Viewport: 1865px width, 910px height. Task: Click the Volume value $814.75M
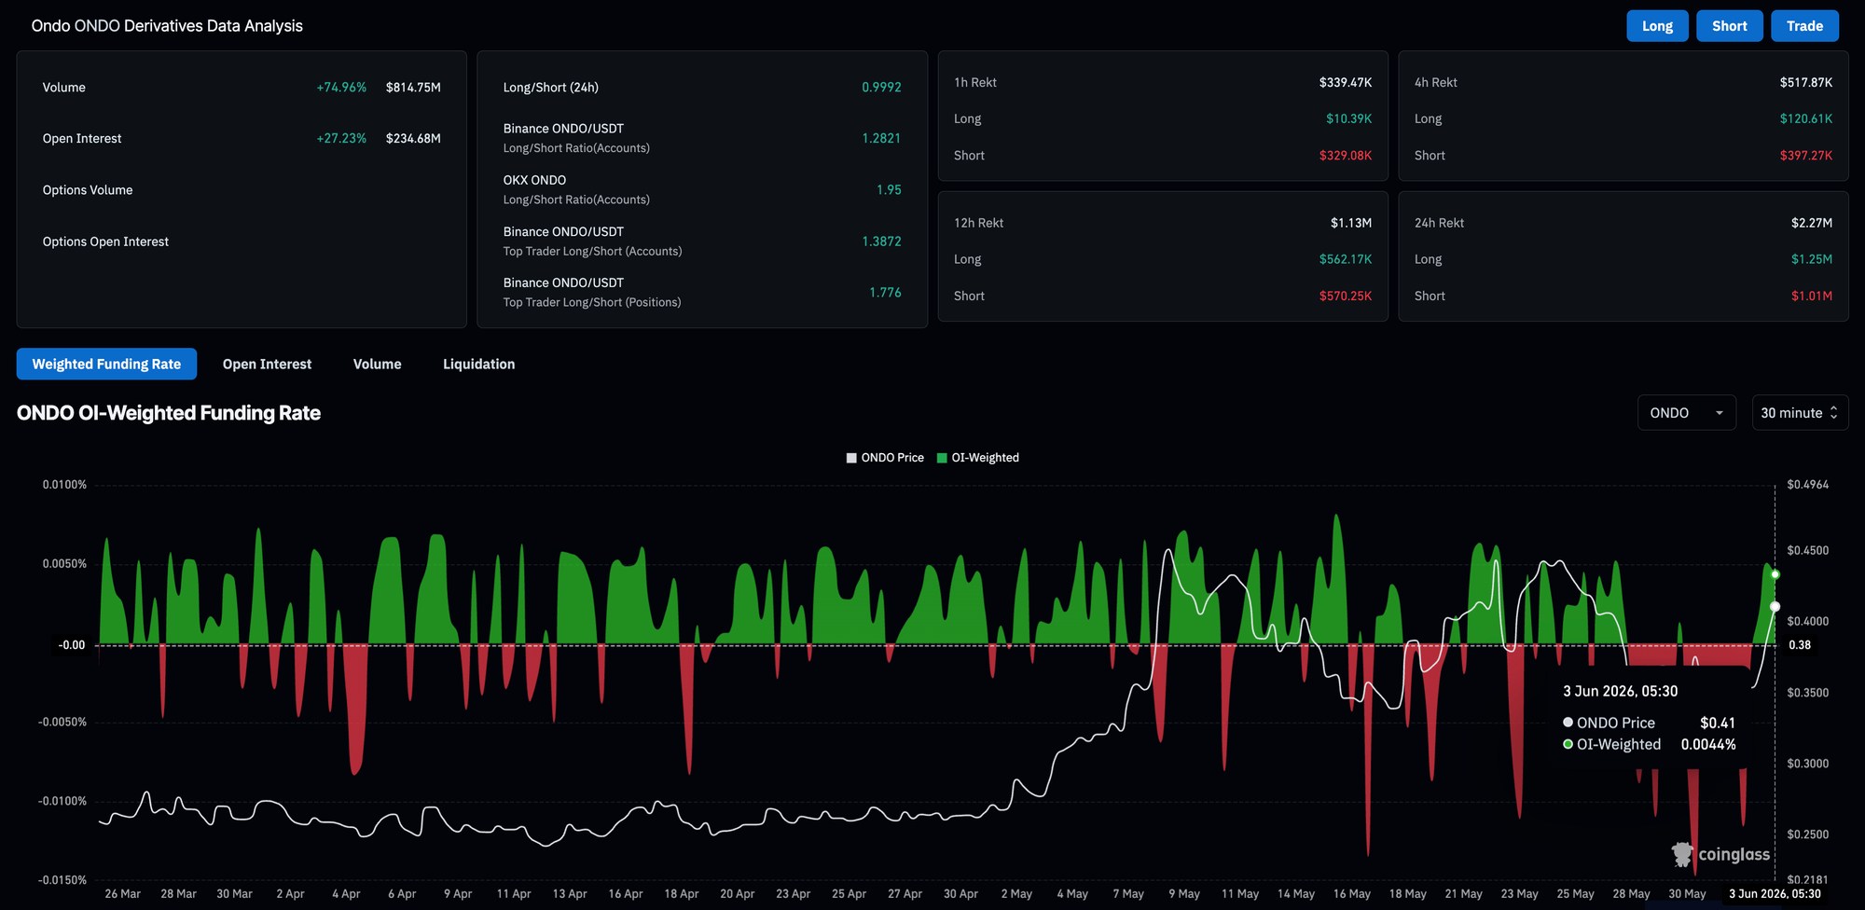coord(413,88)
